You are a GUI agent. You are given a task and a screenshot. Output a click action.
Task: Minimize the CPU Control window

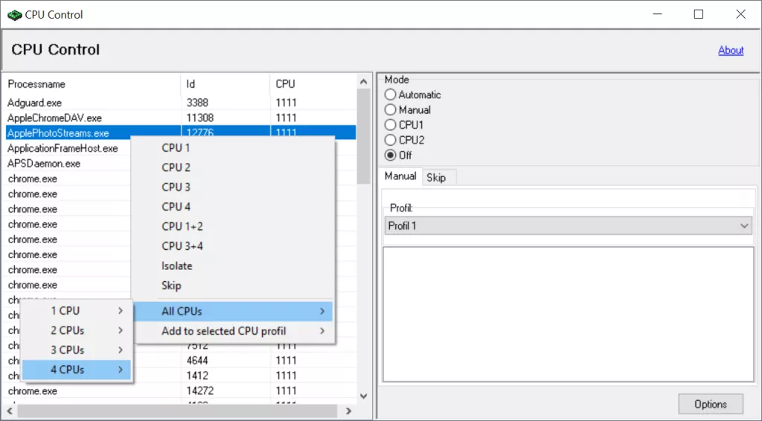[657, 14]
